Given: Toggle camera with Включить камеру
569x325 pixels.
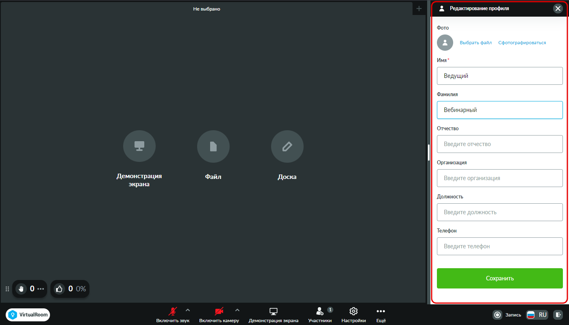Looking at the screenshot, I should [x=219, y=315].
